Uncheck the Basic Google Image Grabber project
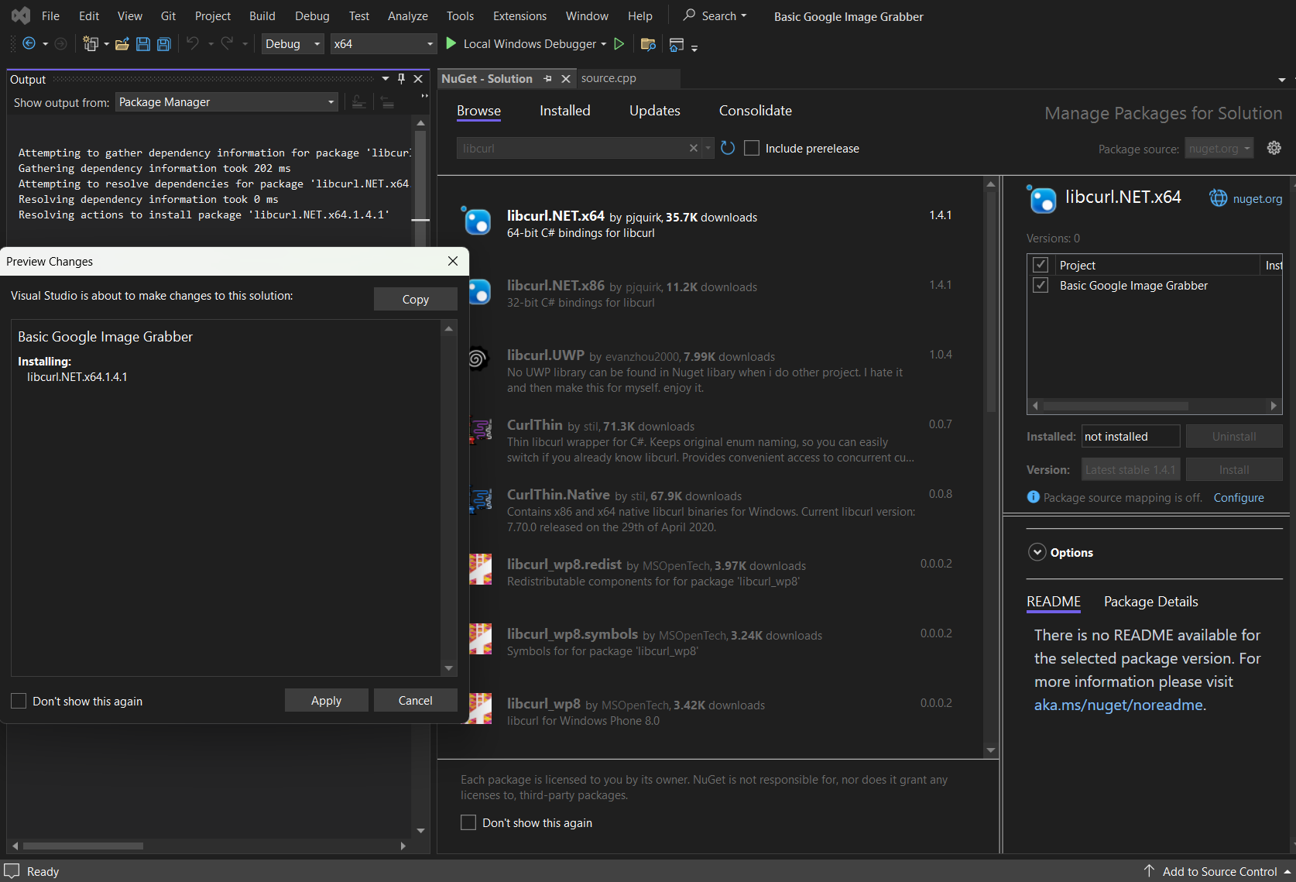1296x882 pixels. [x=1041, y=286]
